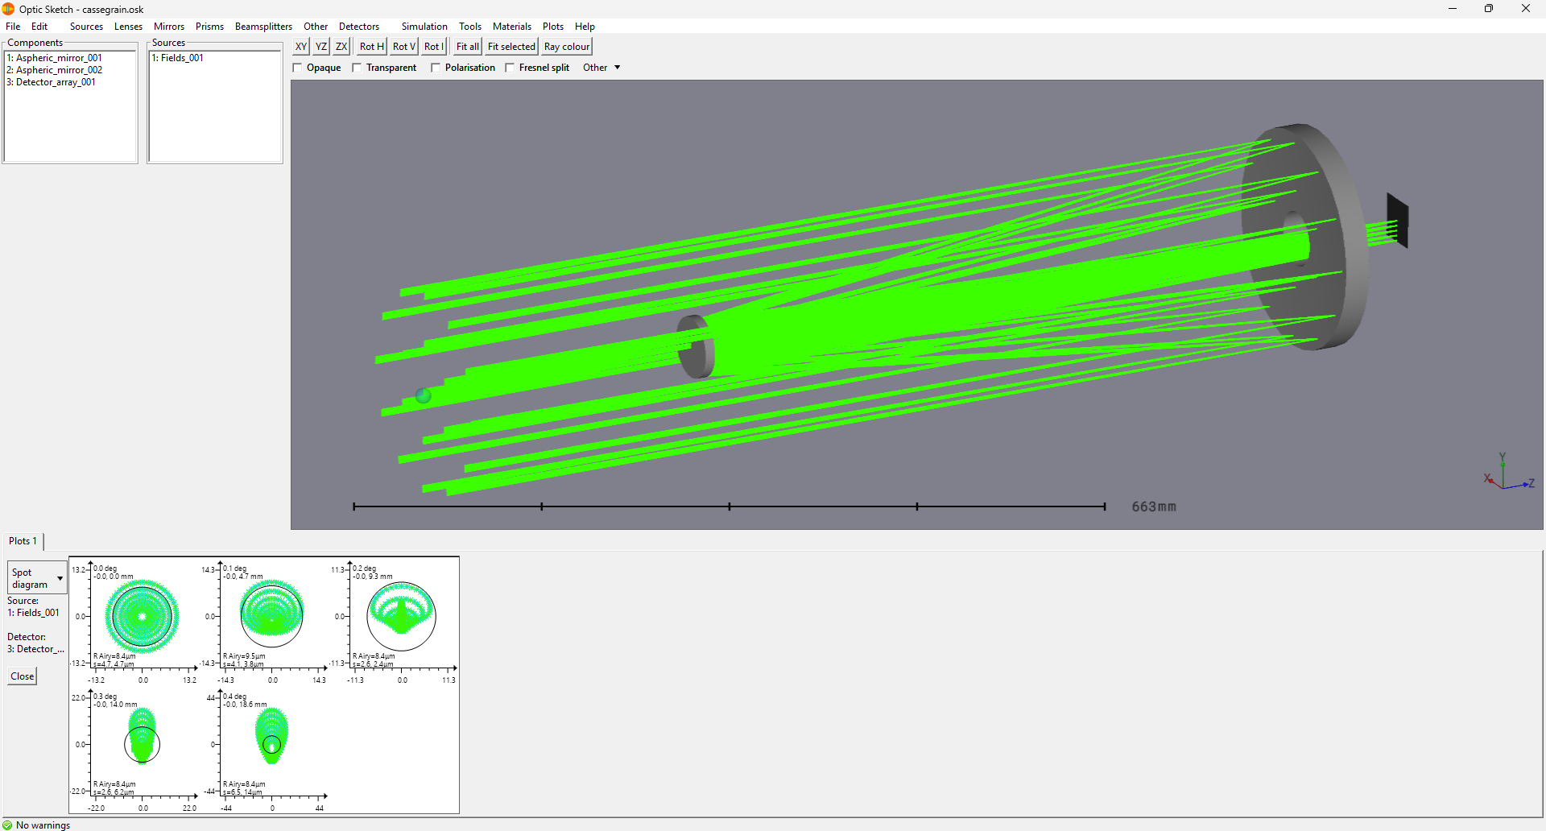The width and height of the screenshot is (1546, 831).
Task: Expand the Other display options dropdown
Action: (601, 68)
